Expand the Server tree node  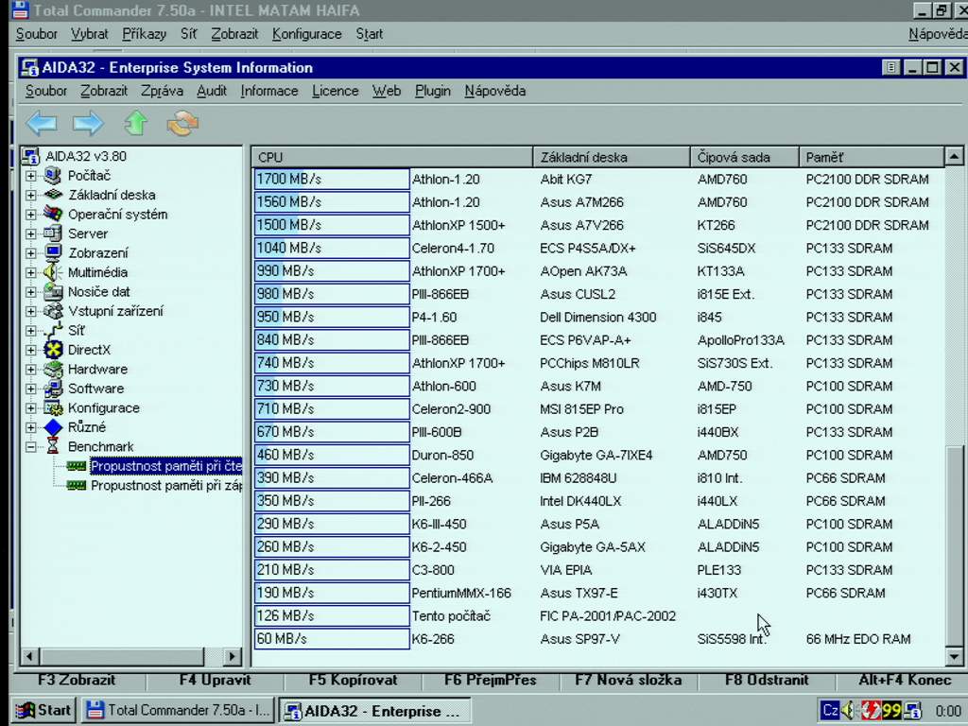coord(31,234)
